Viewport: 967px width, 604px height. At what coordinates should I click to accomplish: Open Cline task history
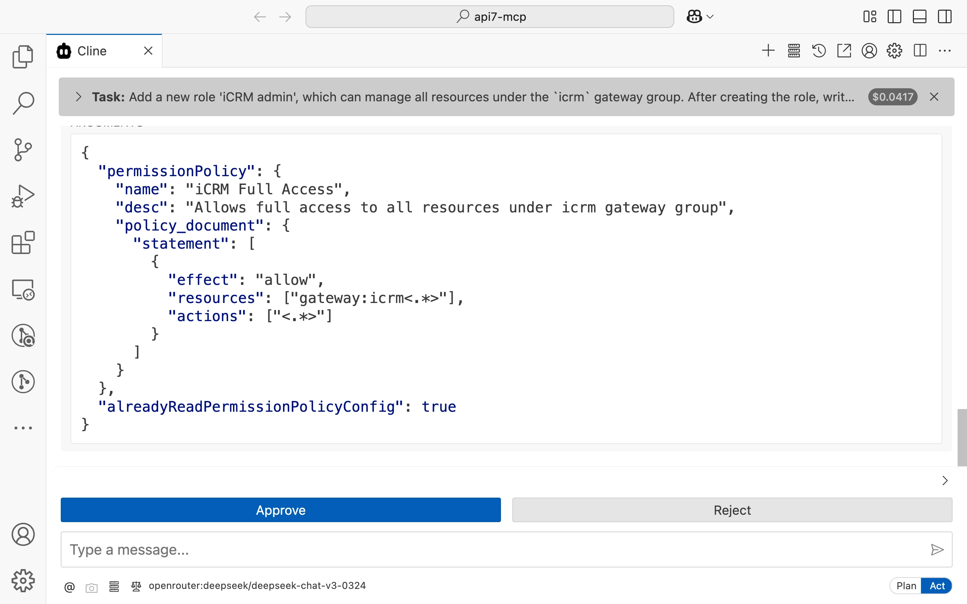coord(819,51)
